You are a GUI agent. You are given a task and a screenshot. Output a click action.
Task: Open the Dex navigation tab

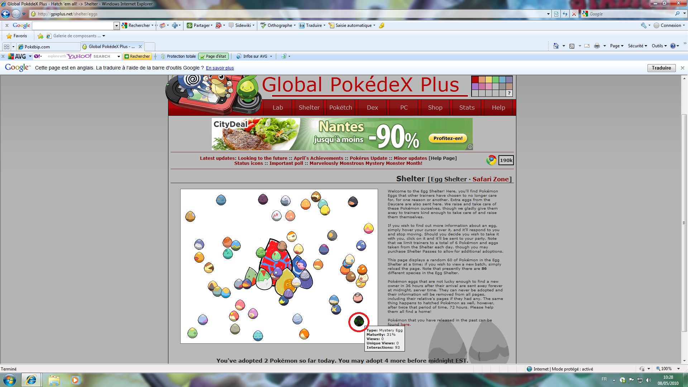(372, 107)
